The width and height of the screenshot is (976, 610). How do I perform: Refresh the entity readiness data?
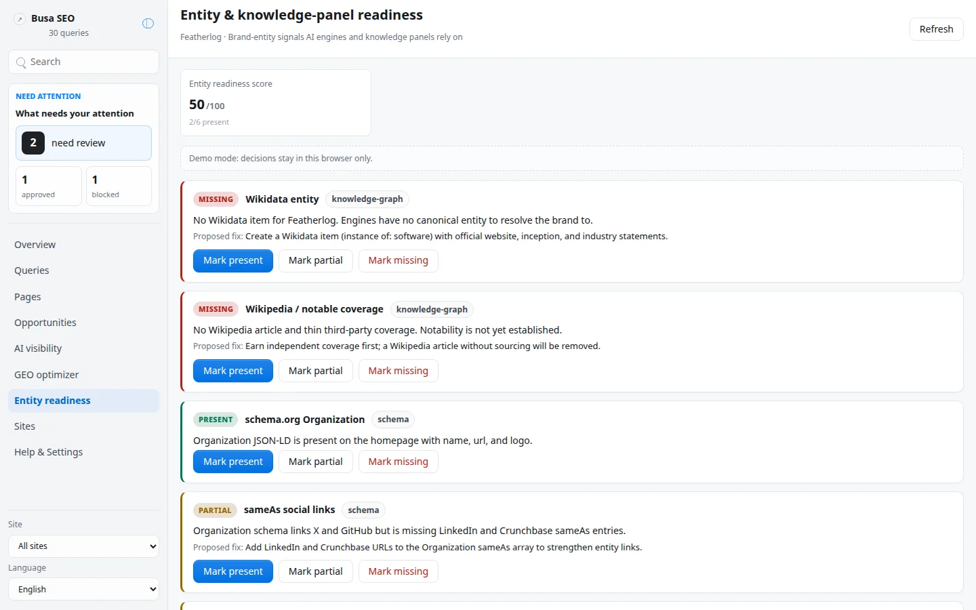coord(936,29)
